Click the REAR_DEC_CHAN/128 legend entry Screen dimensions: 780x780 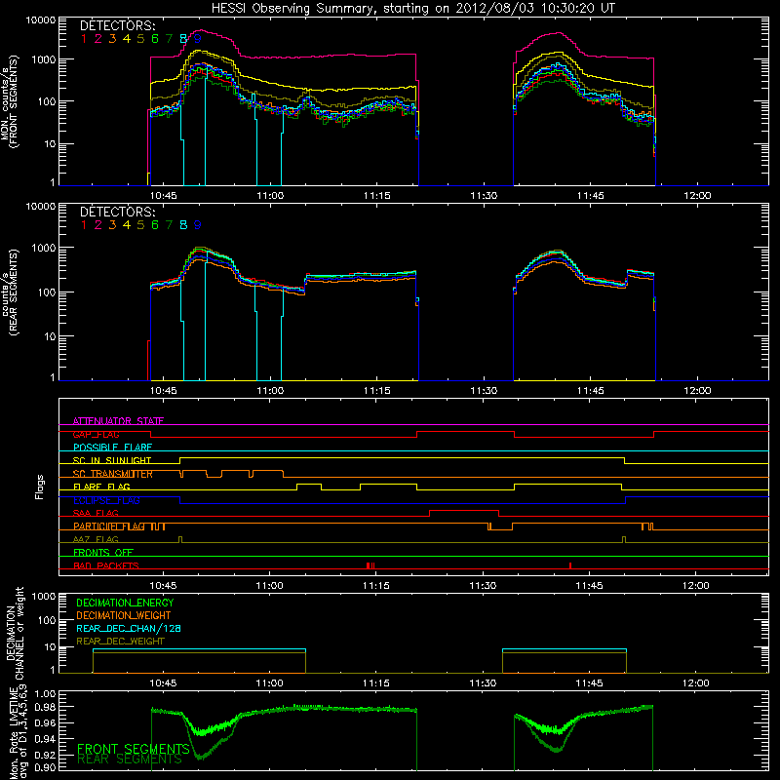point(129,629)
